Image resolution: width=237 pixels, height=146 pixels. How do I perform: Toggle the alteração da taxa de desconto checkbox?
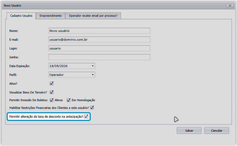pyautogui.click(x=86, y=117)
